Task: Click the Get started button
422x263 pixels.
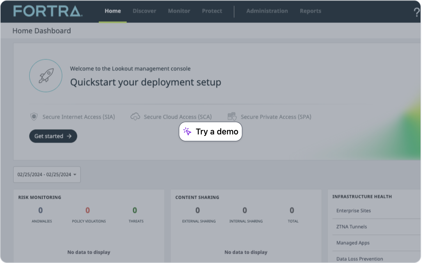Action: click(x=53, y=136)
